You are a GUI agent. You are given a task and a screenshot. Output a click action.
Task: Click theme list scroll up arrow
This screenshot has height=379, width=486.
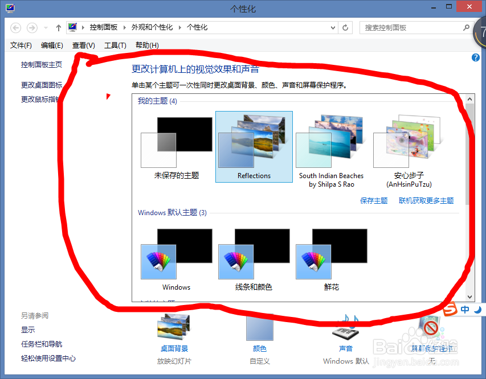tap(469, 99)
